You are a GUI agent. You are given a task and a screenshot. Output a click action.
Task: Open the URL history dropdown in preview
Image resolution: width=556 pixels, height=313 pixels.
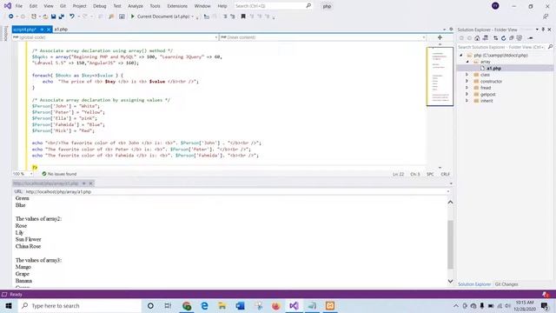448,191
